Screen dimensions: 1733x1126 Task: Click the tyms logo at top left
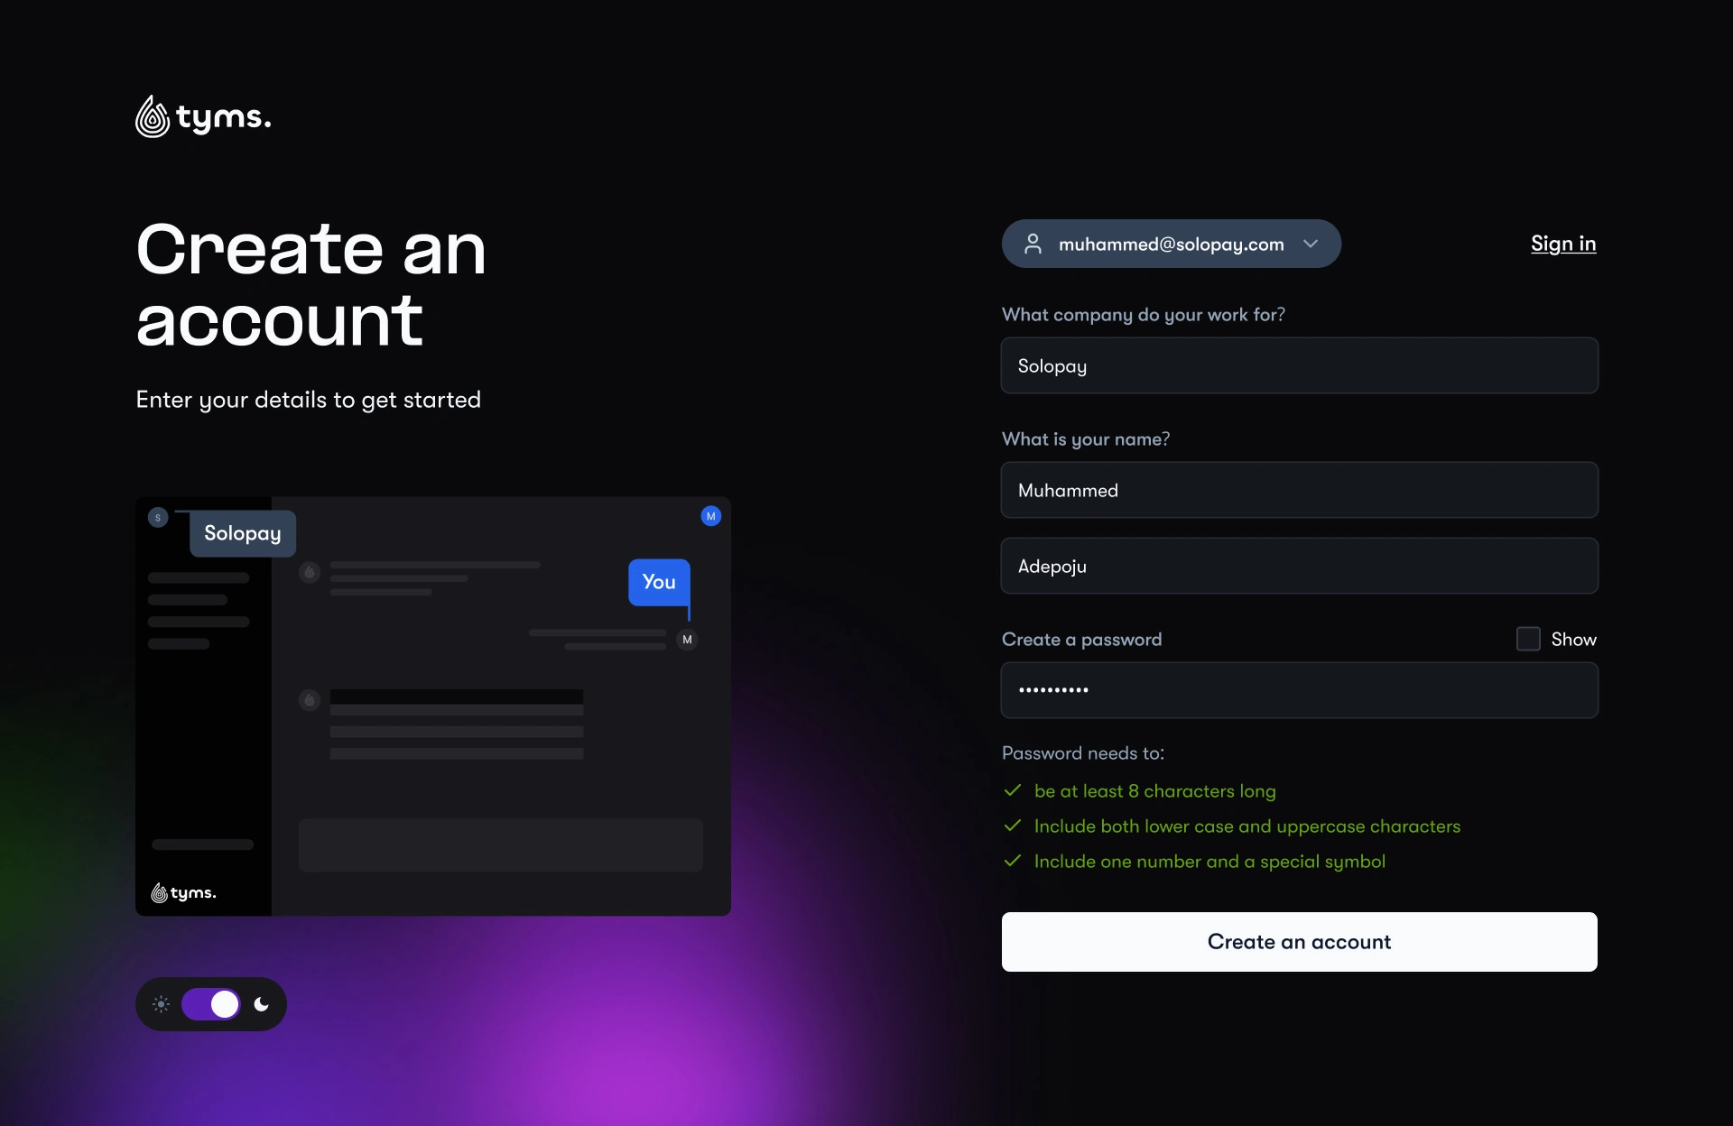(203, 117)
